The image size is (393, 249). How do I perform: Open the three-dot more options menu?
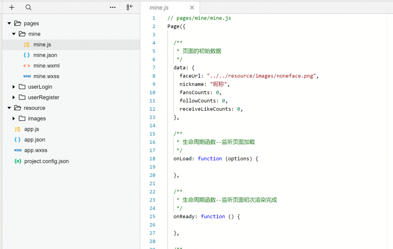coord(113,7)
